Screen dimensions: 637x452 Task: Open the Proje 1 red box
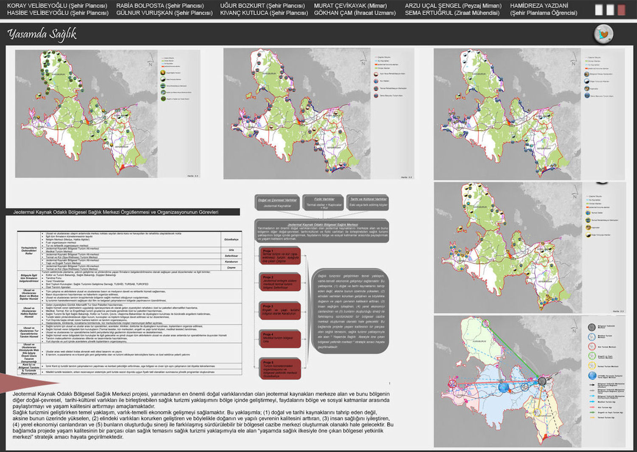(280, 256)
